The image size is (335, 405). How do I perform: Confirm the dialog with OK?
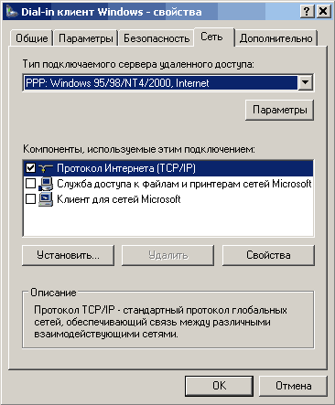219,386
